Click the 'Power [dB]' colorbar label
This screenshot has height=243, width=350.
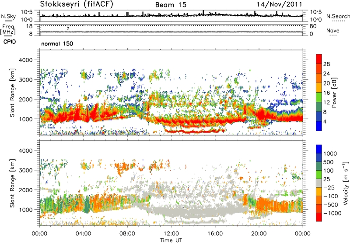(x=334, y=93)
